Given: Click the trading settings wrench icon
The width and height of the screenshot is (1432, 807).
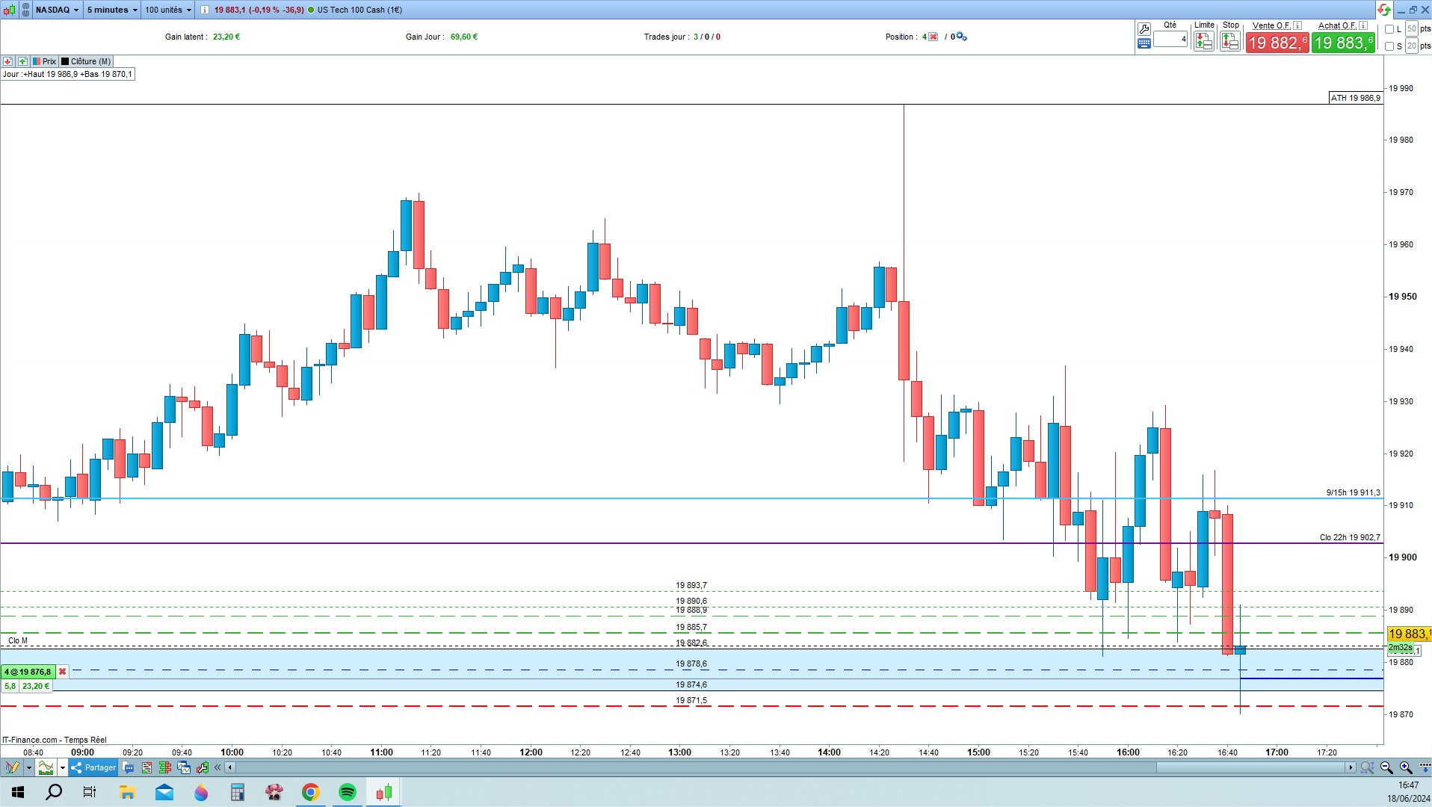Looking at the screenshot, I should (1144, 29).
